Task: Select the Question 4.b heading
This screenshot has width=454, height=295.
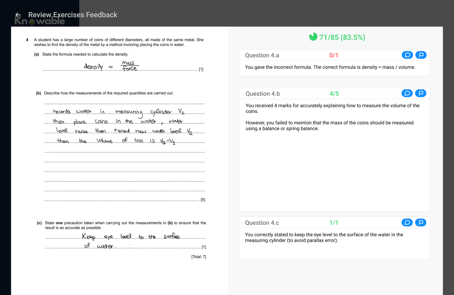Action: tap(263, 94)
